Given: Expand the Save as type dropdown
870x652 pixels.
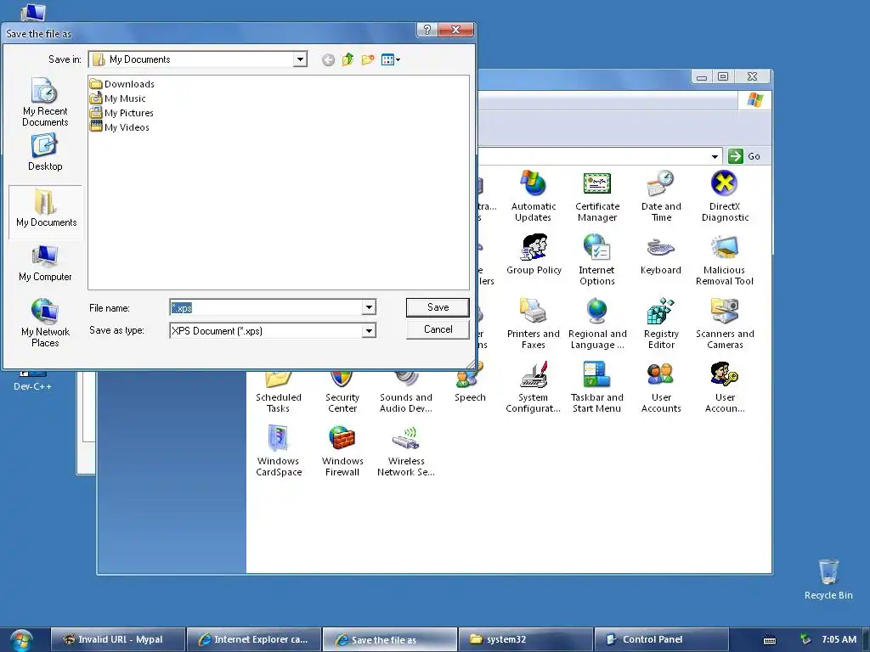Looking at the screenshot, I should pos(369,331).
